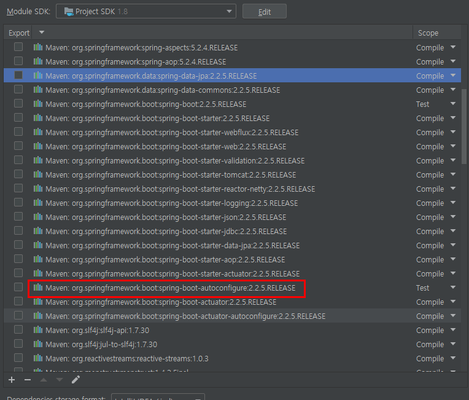
Task: Open scope dropdown for spring-aspects
Action: pyautogui.click(x=453, y=47)
